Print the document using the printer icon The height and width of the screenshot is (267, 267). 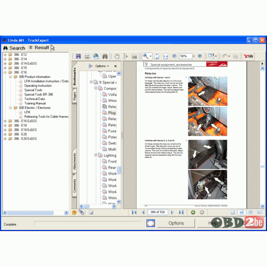[x=87, y=56]
